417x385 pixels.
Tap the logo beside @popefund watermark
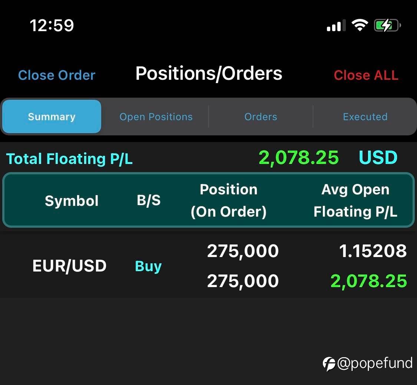point(329,364)
